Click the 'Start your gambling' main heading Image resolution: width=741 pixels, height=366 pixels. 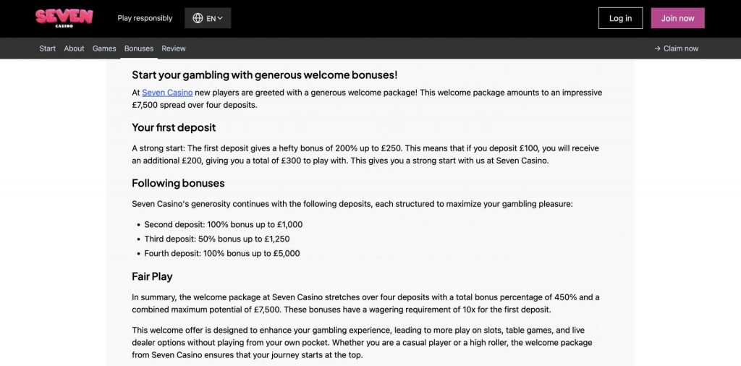(264, 75)
